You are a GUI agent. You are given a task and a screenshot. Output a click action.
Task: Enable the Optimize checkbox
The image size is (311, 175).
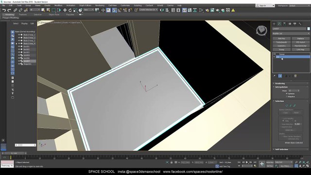click(287, 93)
